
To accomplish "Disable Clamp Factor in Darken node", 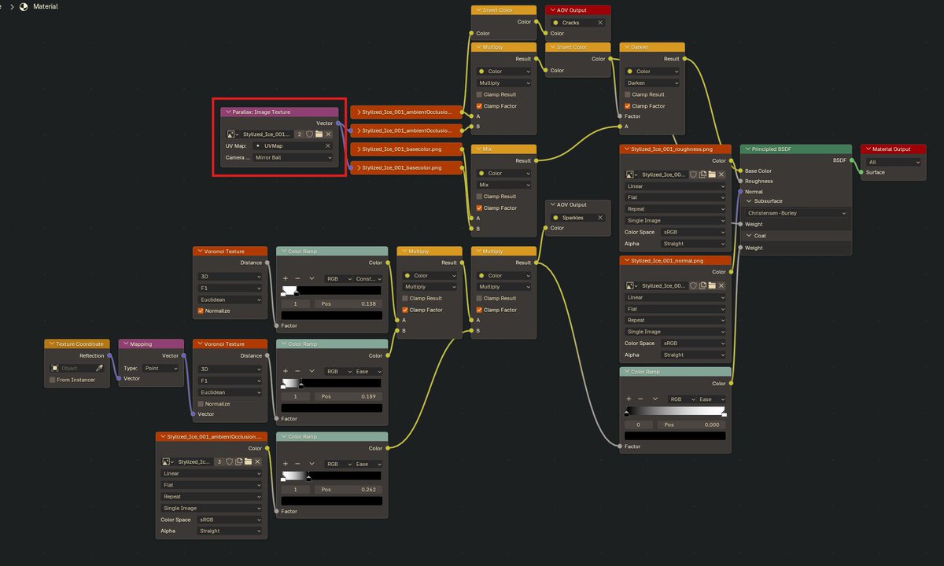I will 629,106.
